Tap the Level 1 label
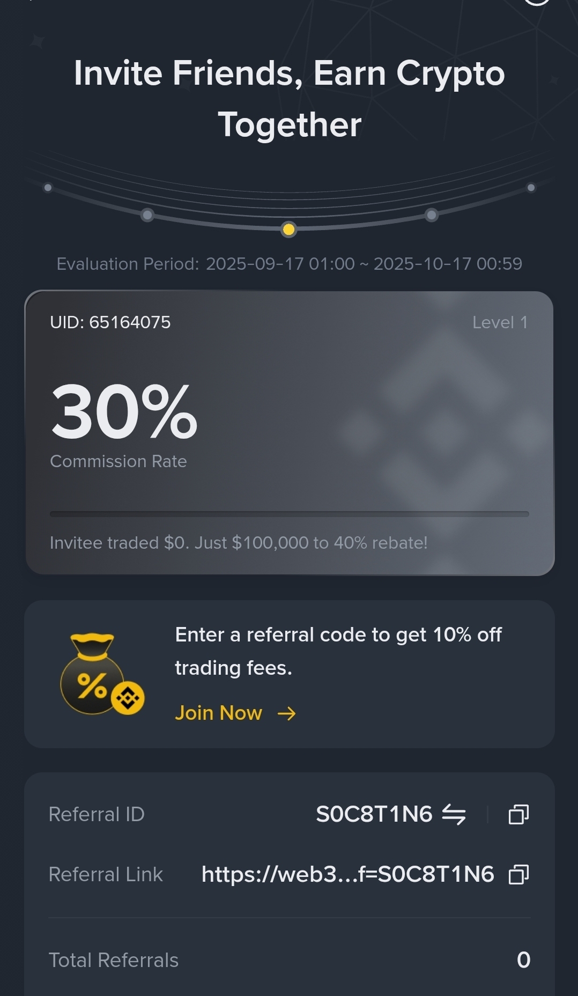Viewport: 578px width, 996px height. click(x=500, y=322)
